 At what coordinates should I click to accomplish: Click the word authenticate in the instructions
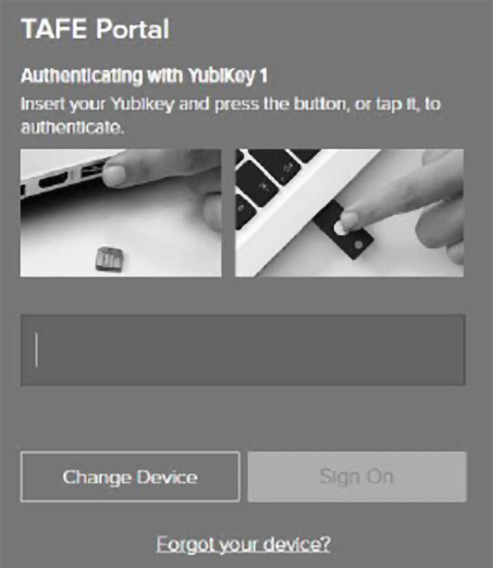click(72, 127)
